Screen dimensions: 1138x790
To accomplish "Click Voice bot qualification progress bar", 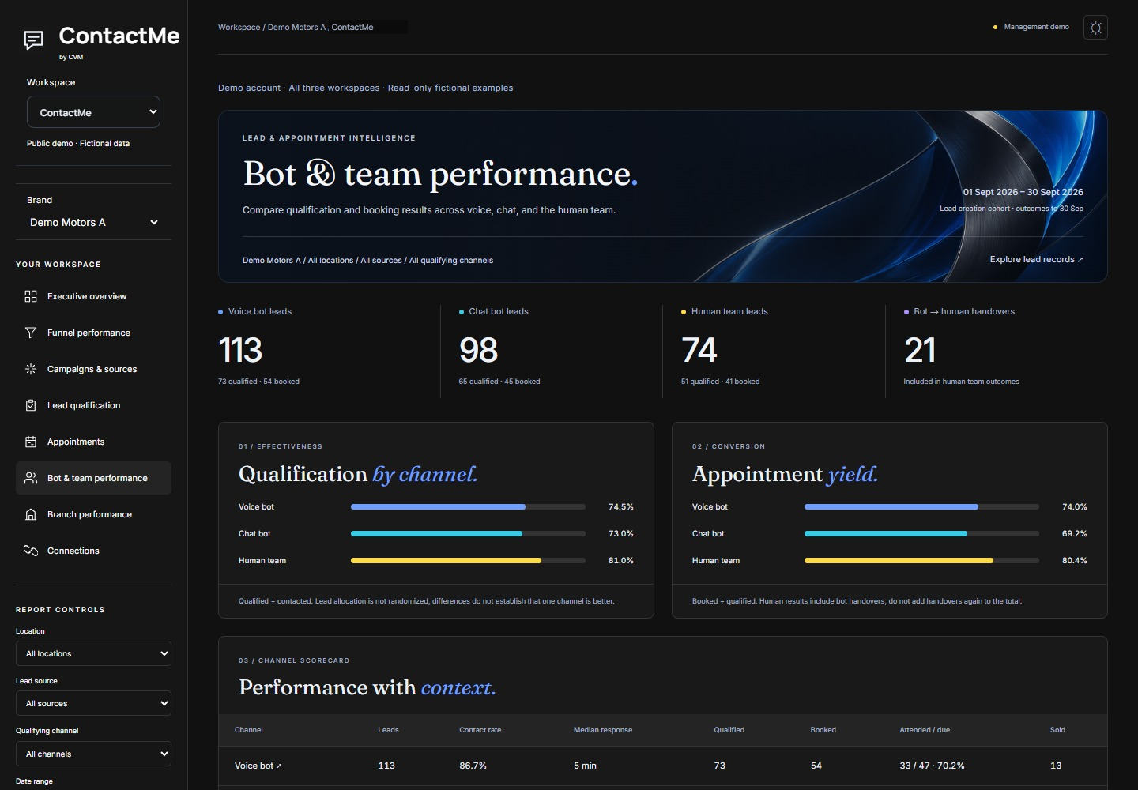I will click(x=468, y=507).
